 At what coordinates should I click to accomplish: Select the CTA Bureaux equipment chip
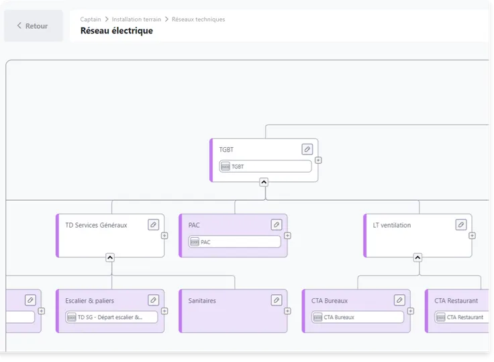tap(358, 317)
